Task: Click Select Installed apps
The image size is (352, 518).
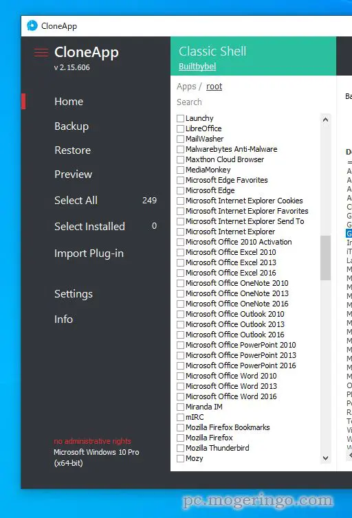Action: tap(89, 226)
